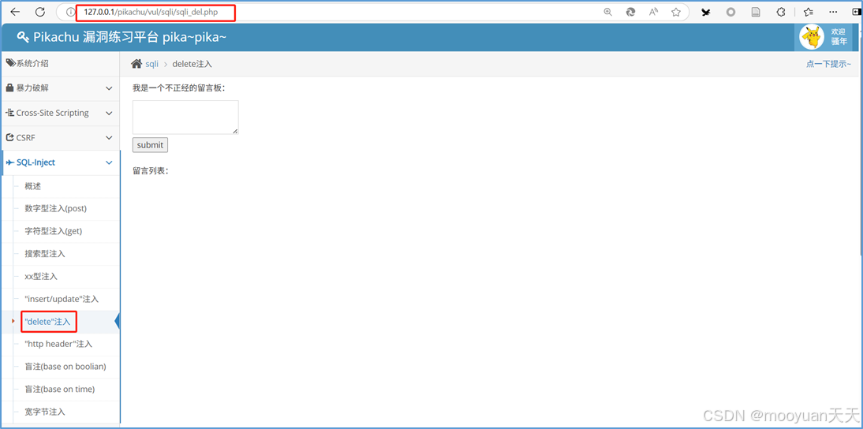Click the lock icon beside 暴力破解
The width and height of the screenshot is (863, 429).
(10, 88)
